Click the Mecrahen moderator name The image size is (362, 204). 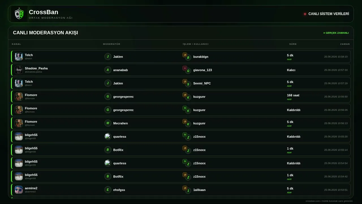coord(120,123)
